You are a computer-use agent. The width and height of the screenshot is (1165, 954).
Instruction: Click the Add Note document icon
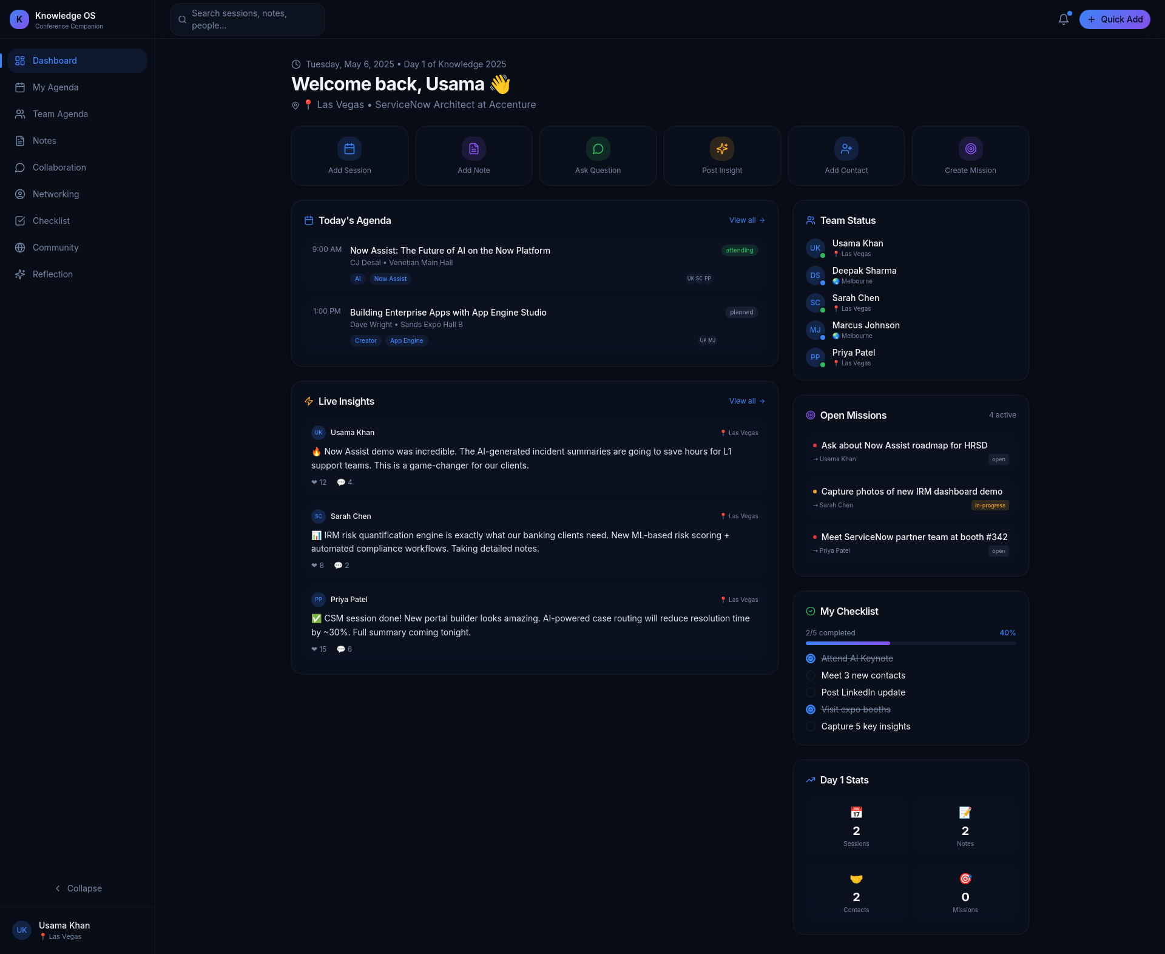point(474,149)
